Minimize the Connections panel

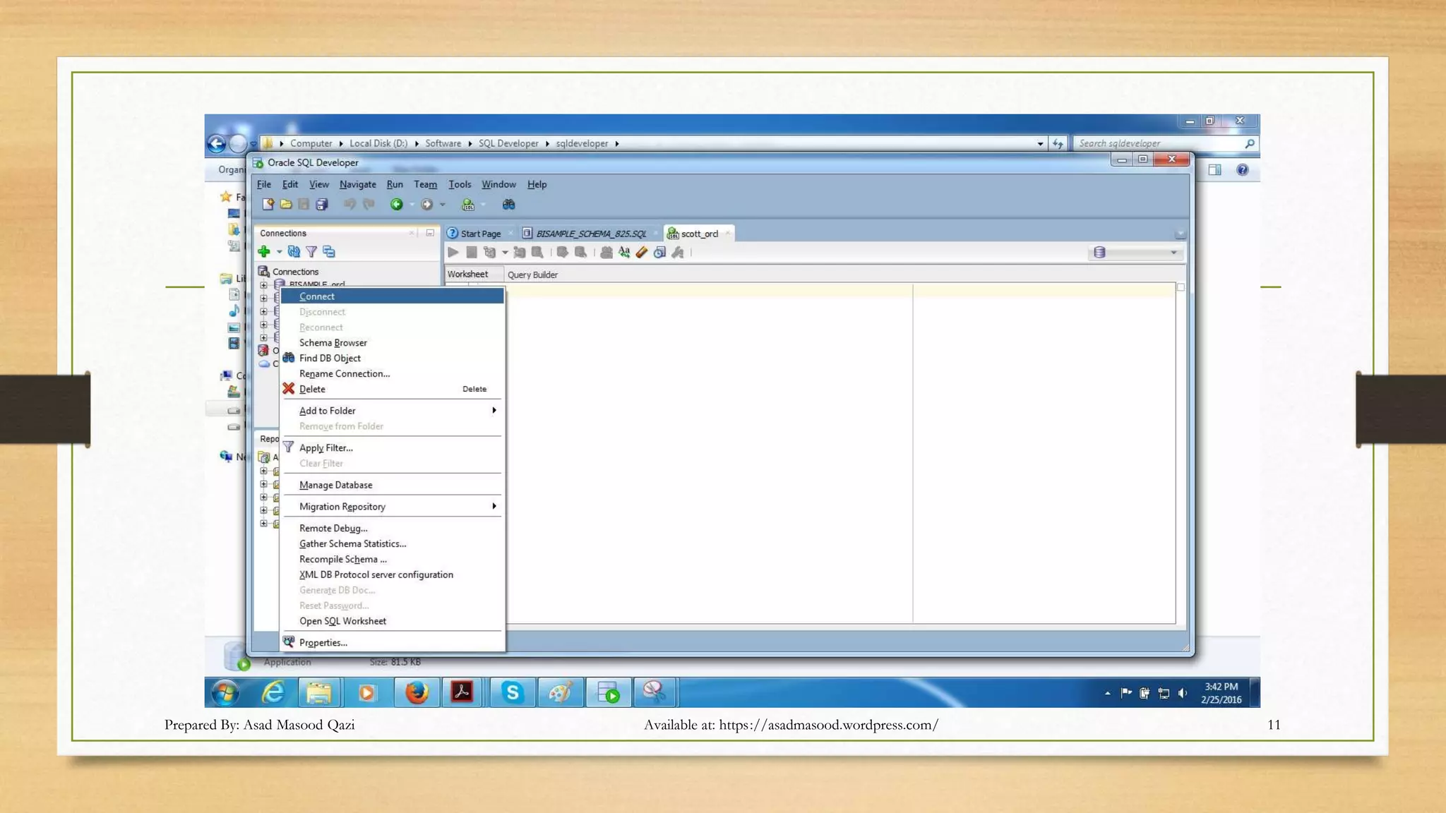(430, 234)
